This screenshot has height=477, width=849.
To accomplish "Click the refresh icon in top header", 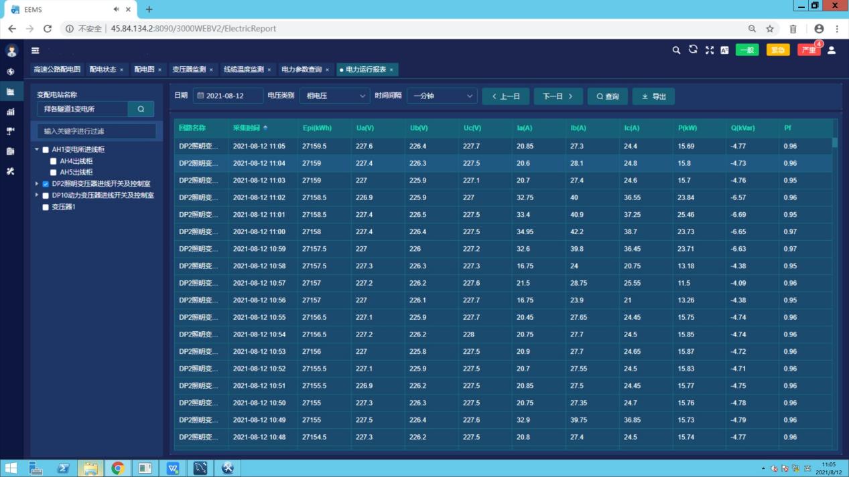I will click(693, 50).
